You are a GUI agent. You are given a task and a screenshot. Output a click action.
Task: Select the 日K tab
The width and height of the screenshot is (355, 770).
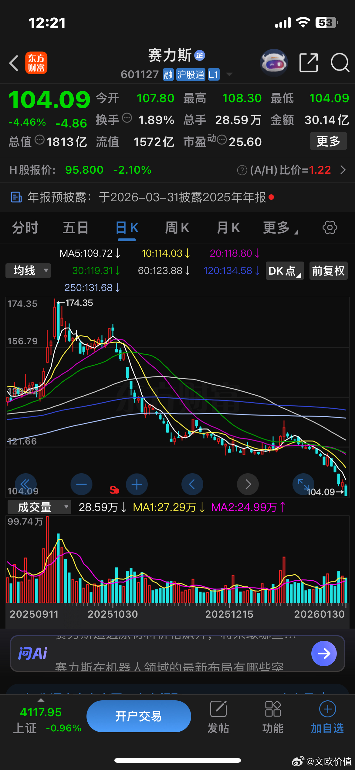coord(127,228)
